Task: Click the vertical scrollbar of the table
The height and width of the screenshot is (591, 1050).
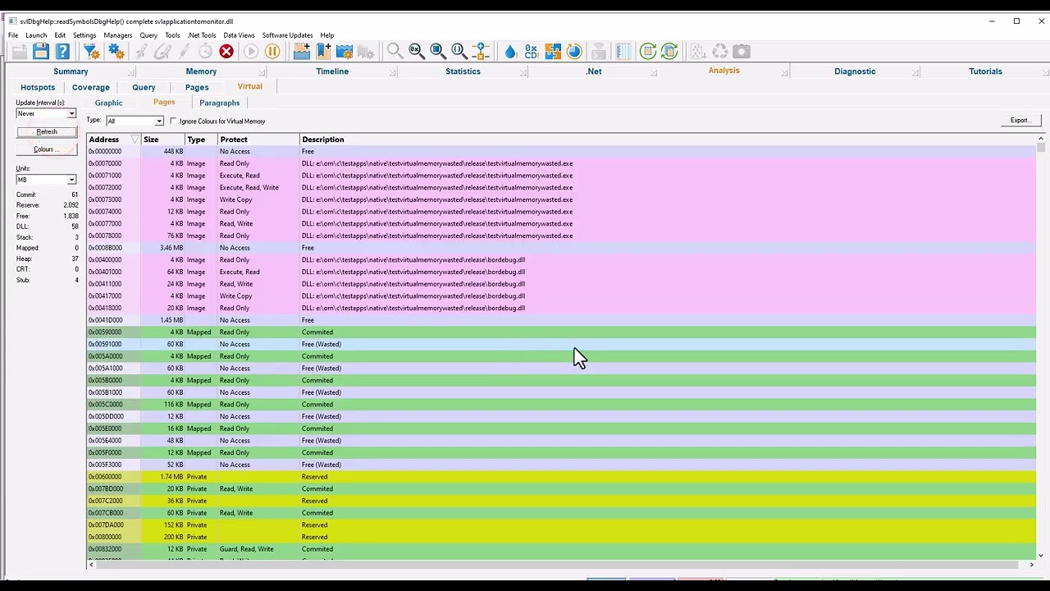Action: (x=1041, y=349)
